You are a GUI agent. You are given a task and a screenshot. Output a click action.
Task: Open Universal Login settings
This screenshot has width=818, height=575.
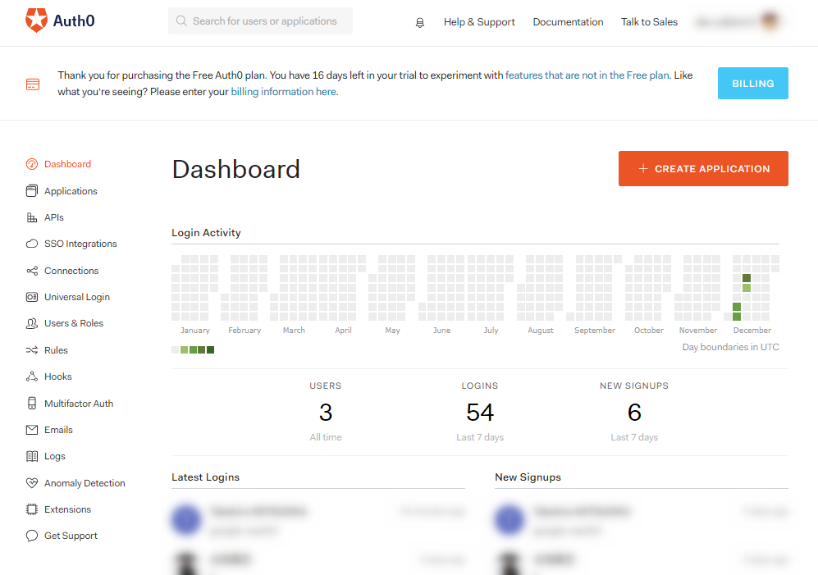click(x=76, y=297)
